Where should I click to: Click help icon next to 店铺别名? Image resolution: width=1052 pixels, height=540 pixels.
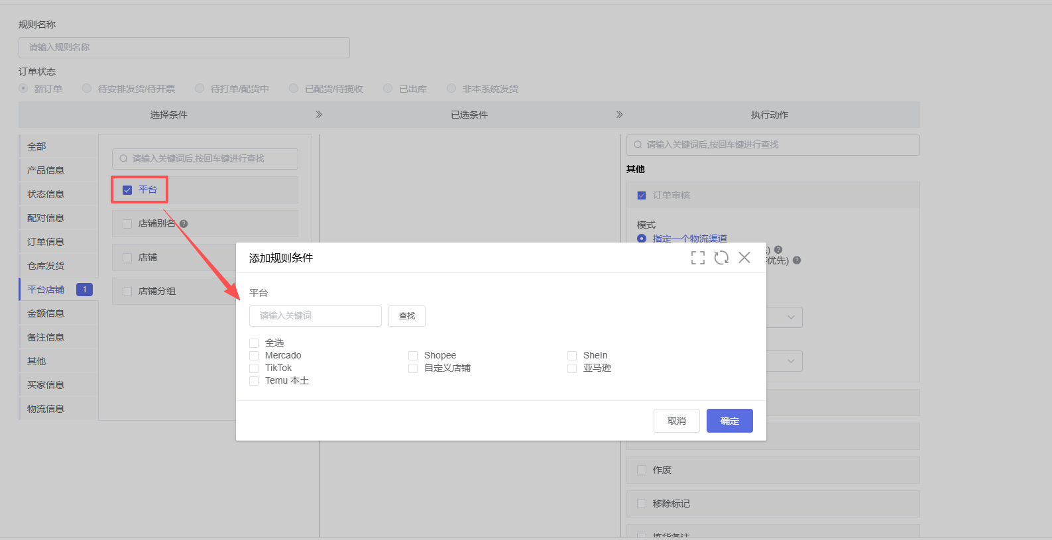[184, 224]
